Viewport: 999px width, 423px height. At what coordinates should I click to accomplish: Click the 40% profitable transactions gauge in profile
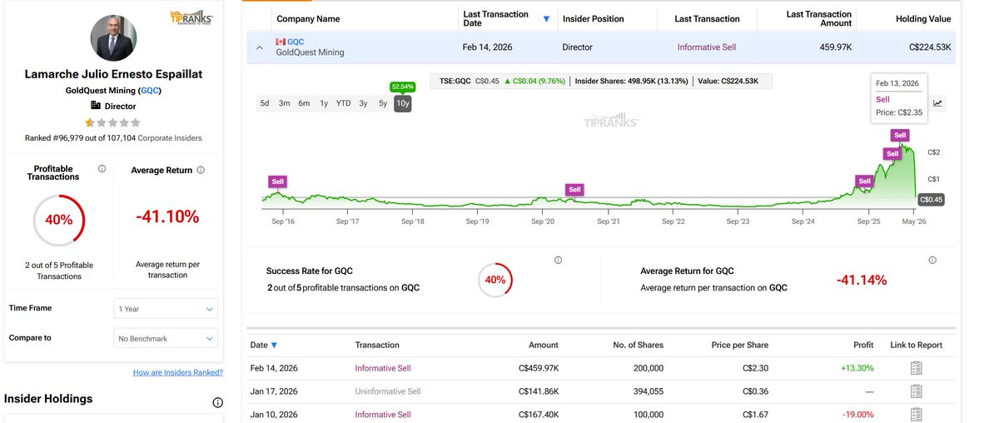[x=59, y=220]
